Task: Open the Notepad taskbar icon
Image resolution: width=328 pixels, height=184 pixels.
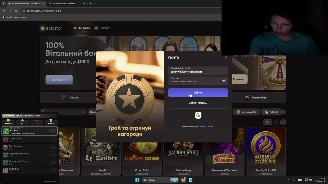Action: click(191, 180)
